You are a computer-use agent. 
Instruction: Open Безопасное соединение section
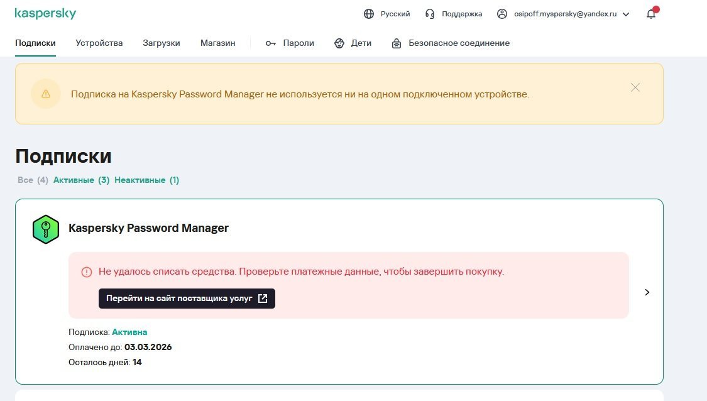coord(459,43)
